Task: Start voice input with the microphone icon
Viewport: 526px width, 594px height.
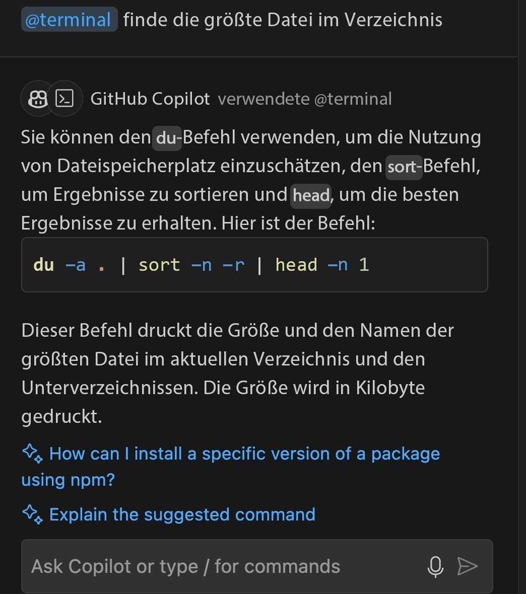Action: 435,566
